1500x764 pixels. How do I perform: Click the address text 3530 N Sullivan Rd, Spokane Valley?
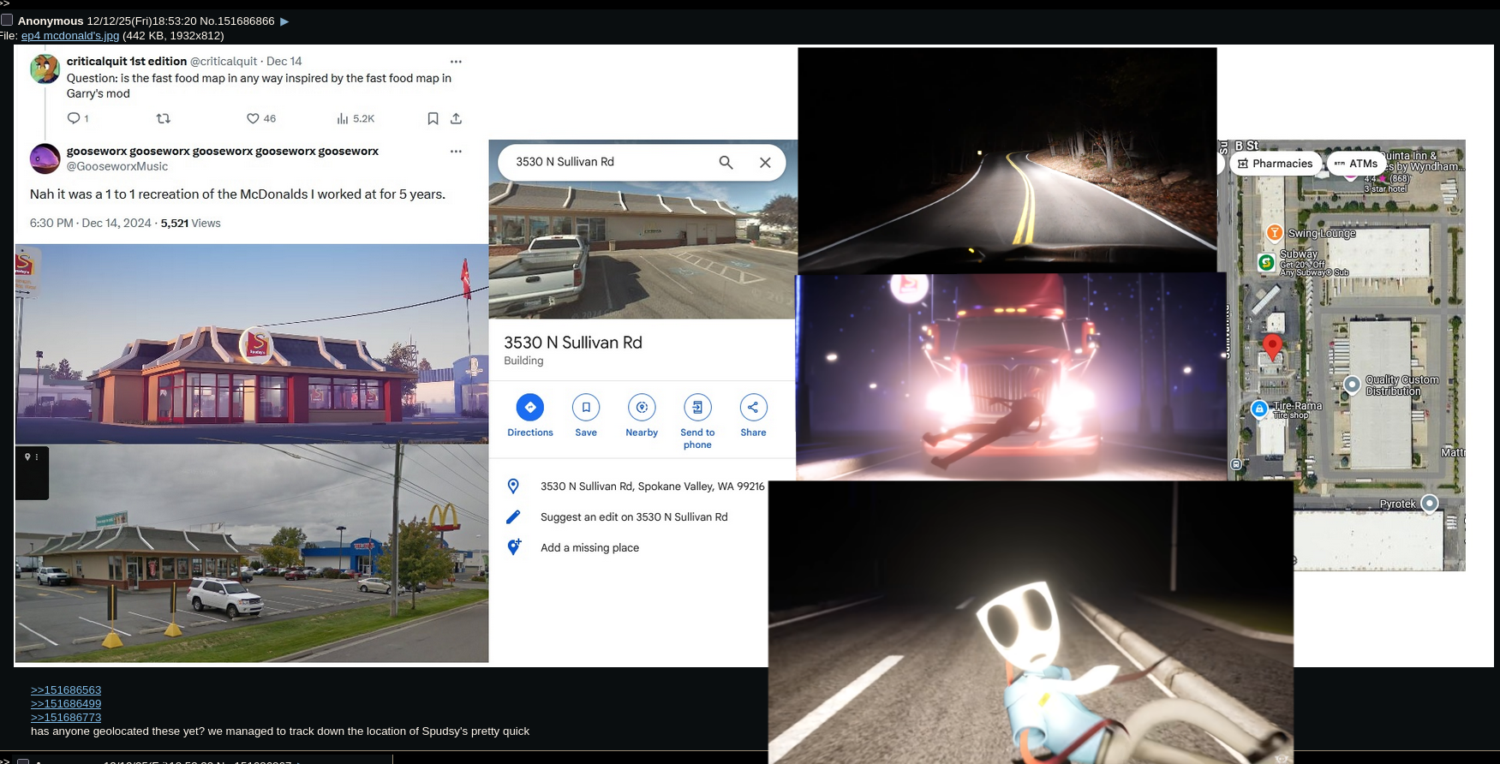(x=653, y=486)
